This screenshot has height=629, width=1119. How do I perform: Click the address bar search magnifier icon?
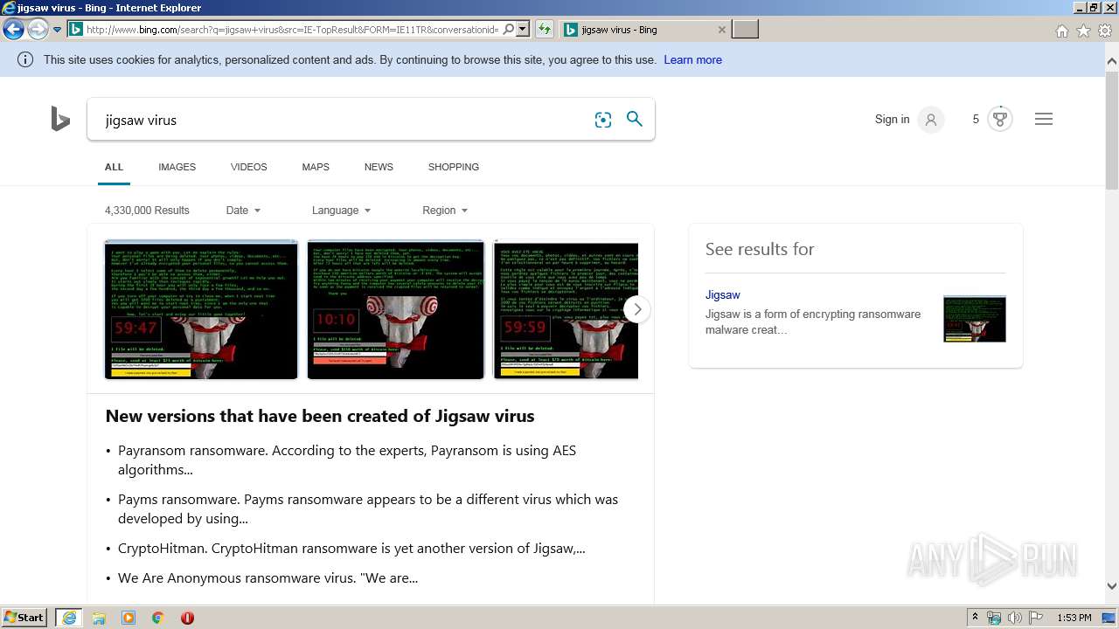[x=508, y=30]
